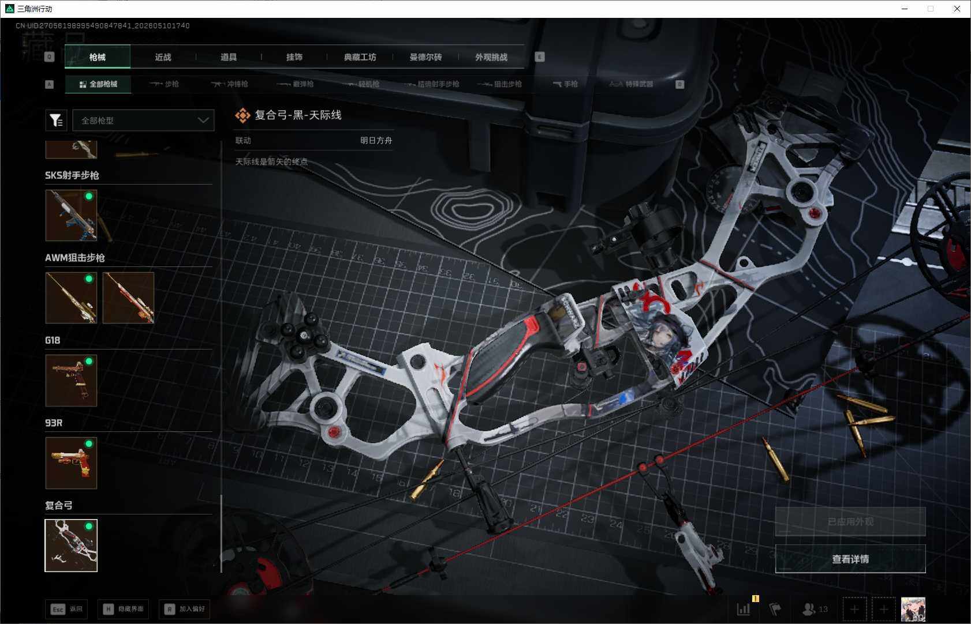
Task: Click the weapon list vertical scrollbar
Action: click(x=221, y=533)
